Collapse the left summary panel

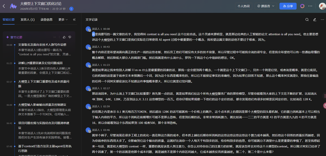click(x=74, y=20)
